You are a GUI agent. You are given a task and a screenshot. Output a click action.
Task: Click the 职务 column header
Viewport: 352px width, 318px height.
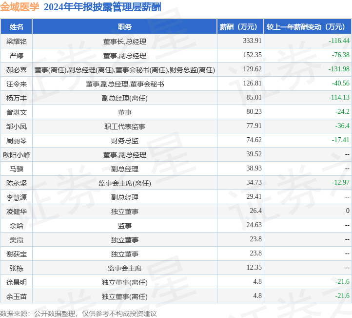(x=125, y=27)
